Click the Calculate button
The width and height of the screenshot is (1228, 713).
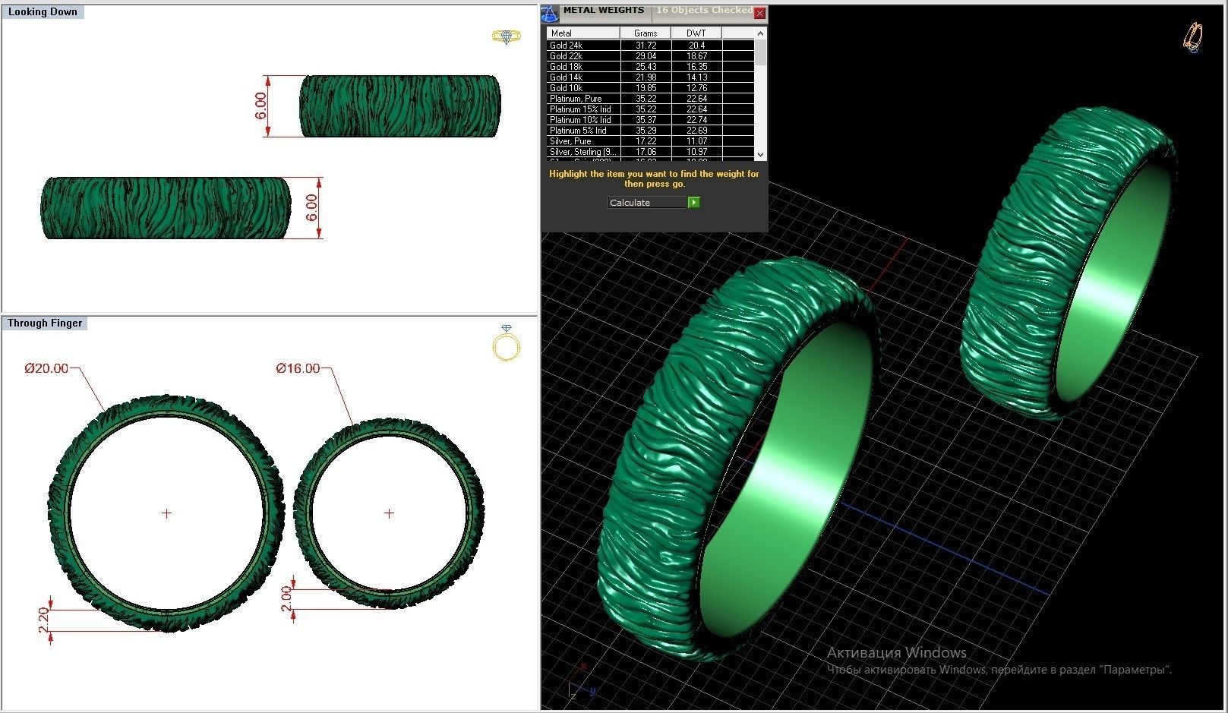click(693, 202)
